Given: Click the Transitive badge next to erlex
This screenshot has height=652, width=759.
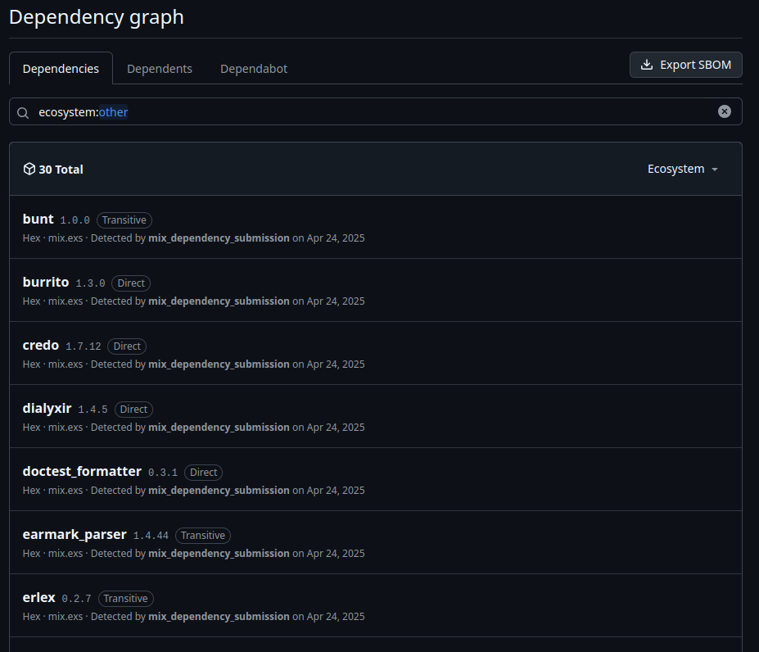Looking at the screenshot, I should click(126, 599).
